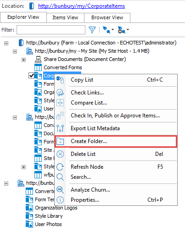Click into the Filter text field

point(51,30)
